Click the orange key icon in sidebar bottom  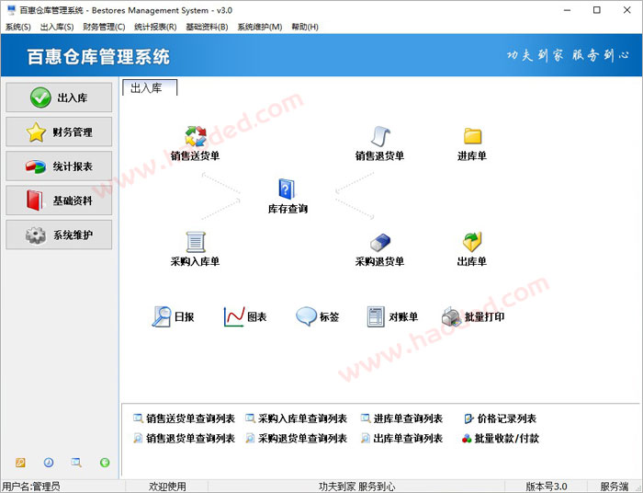point(20,463)
